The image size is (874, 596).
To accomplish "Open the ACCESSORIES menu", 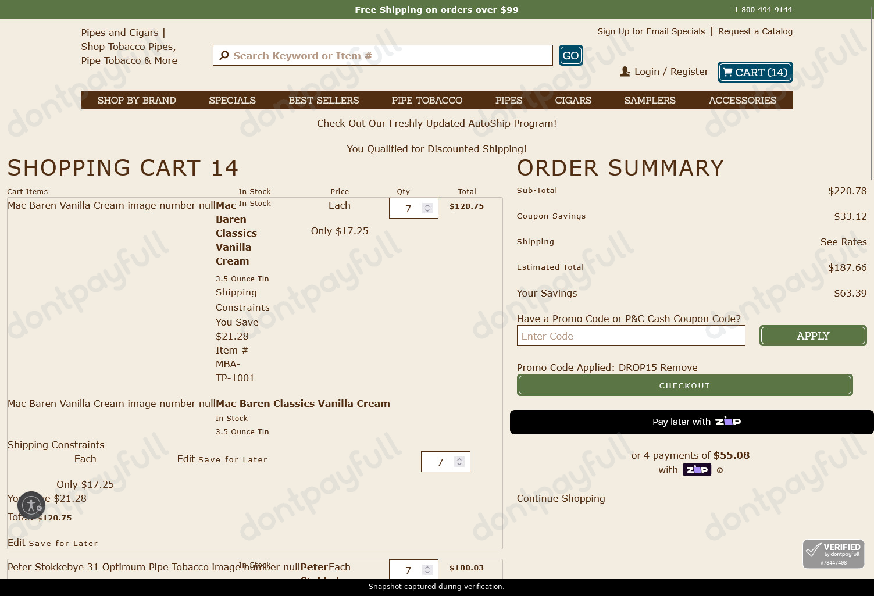I will point(742,100).
